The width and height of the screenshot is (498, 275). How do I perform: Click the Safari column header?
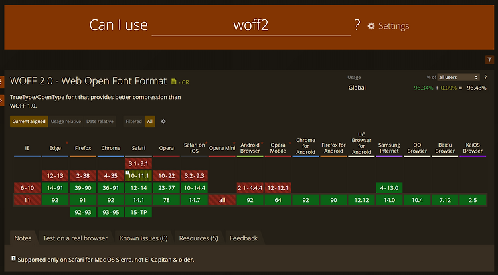139,148
